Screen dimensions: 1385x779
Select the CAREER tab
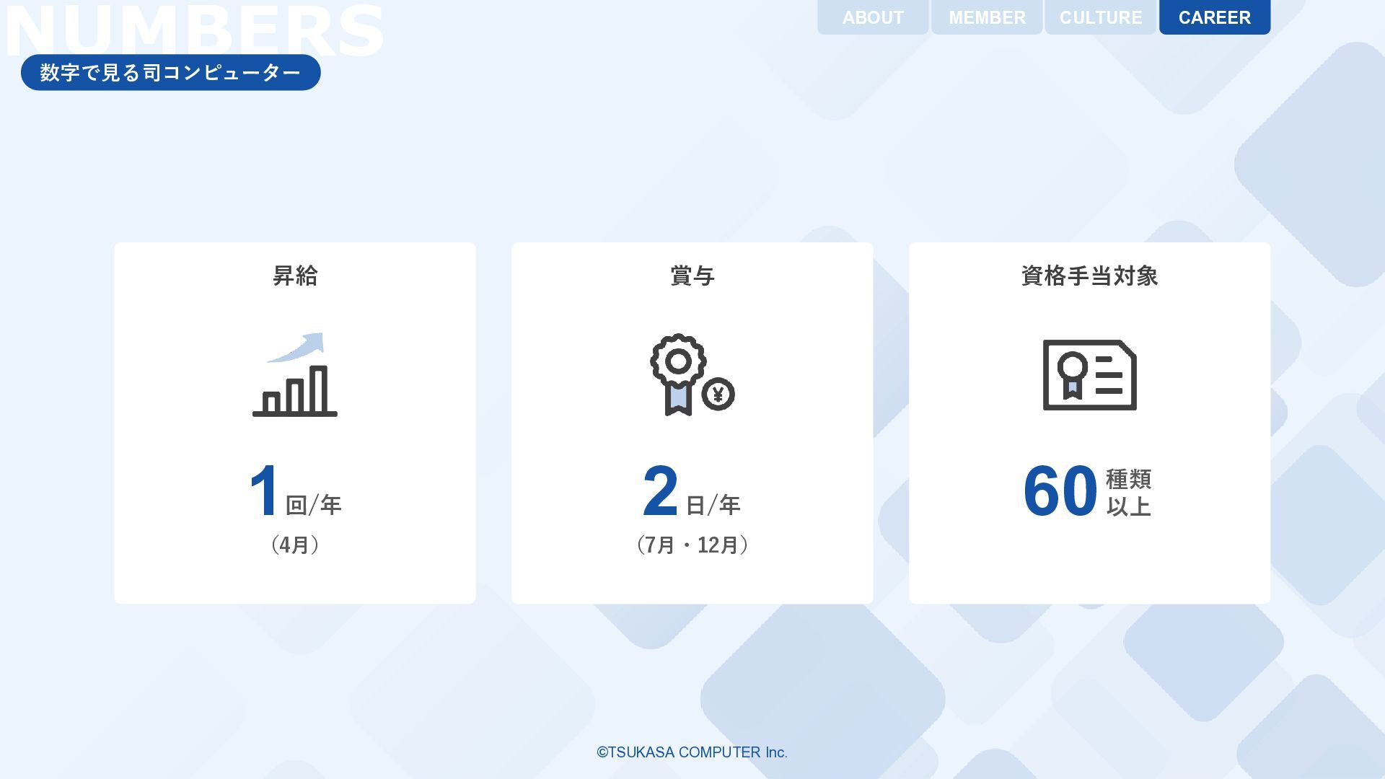click(x=1215, y=17)
